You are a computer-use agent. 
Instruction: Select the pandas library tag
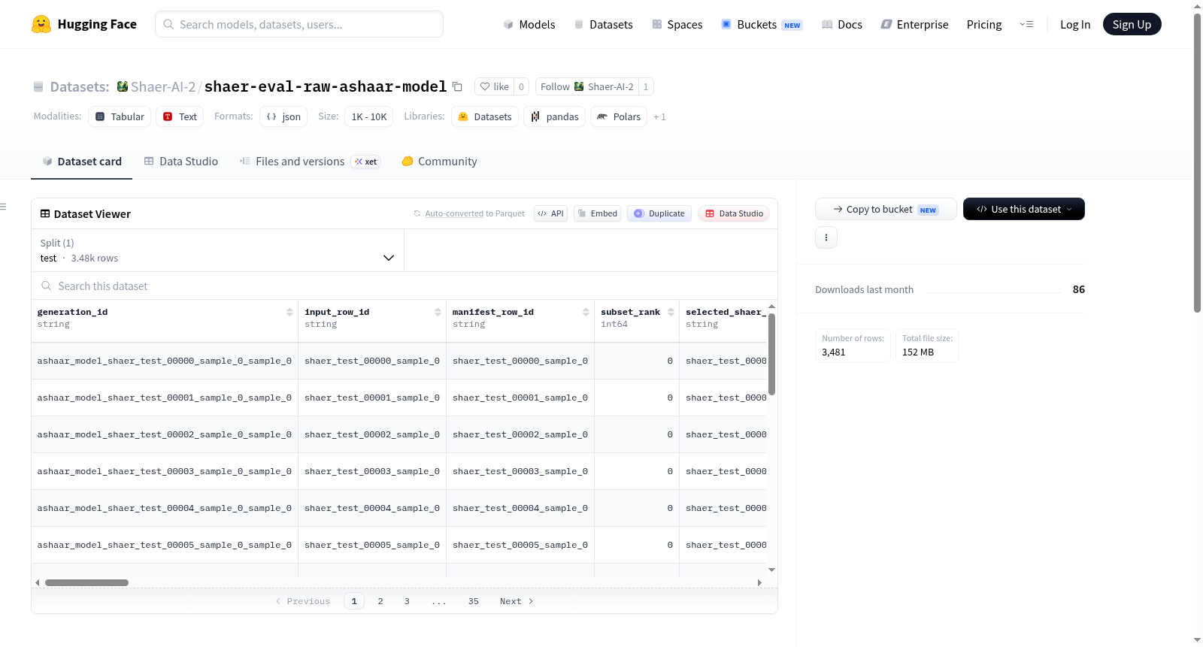[x=555, y=116]
